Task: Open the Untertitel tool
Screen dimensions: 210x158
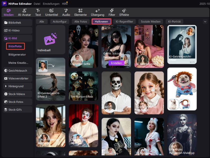Action: [x=52, y=13]
